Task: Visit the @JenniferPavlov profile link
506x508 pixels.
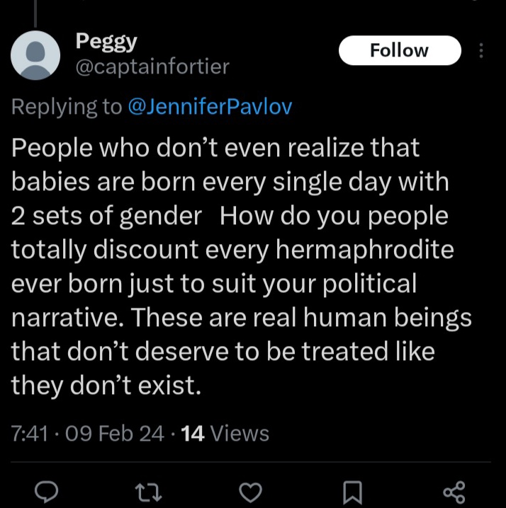Action: [210, 106]
